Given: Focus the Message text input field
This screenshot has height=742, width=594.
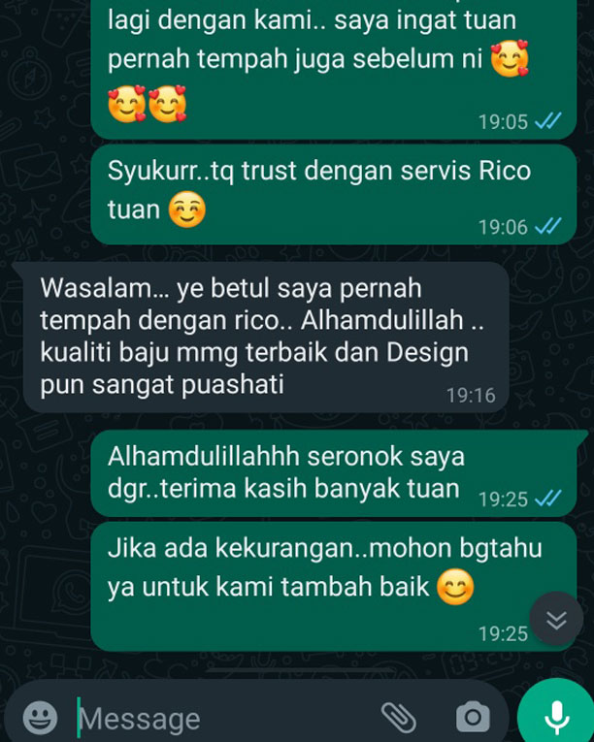Looking at the screenshot, I should (x=227, y=719).
